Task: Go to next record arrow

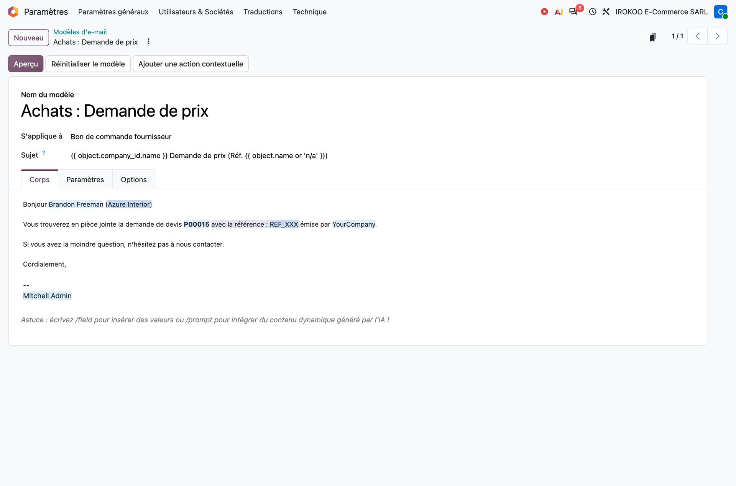Action: point(718,36)
